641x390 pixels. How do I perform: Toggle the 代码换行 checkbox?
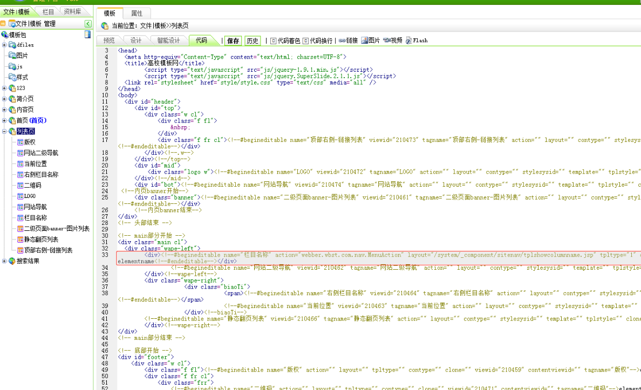click(x=305, y=40)
